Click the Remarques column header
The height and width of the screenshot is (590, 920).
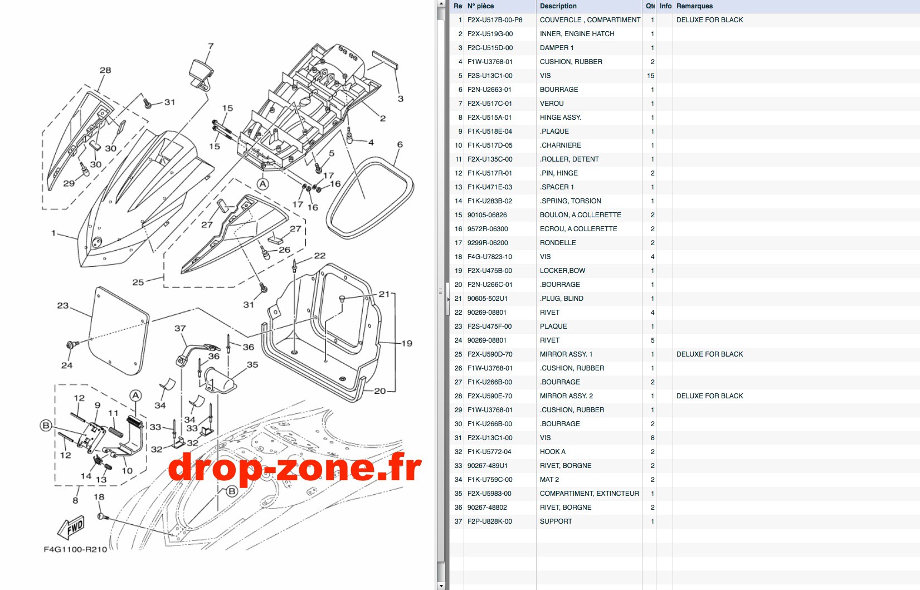796,6
